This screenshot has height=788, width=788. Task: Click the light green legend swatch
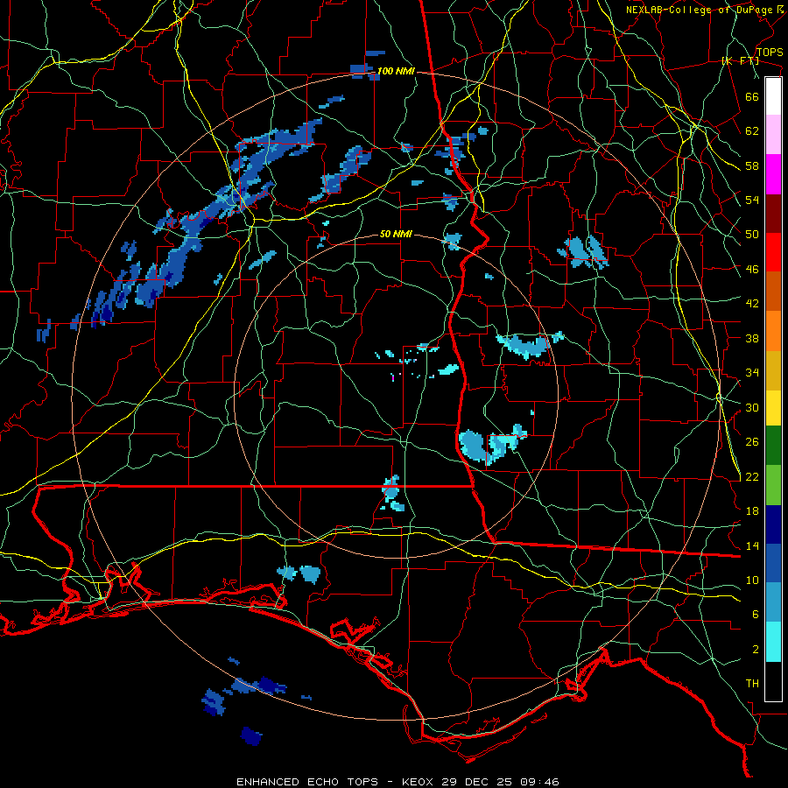click(x=773, y=485)
